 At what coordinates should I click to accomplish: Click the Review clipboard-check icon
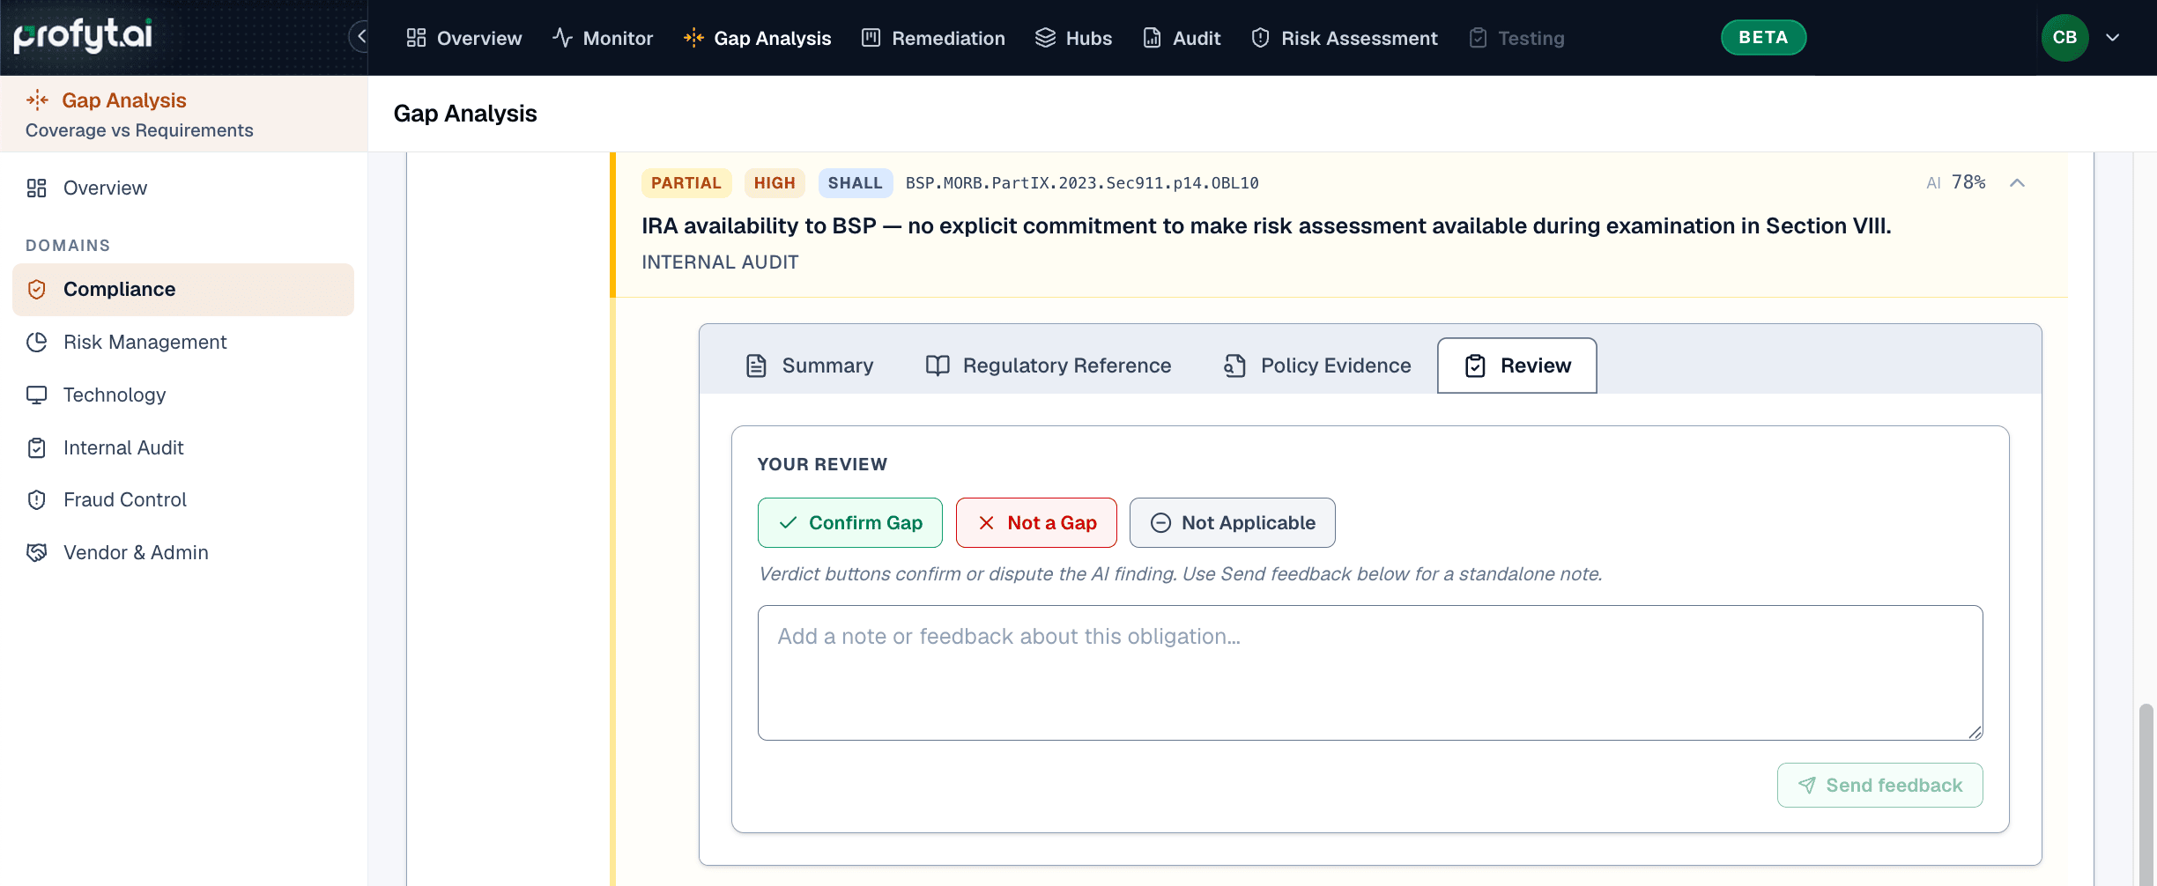click(1475, 365)
